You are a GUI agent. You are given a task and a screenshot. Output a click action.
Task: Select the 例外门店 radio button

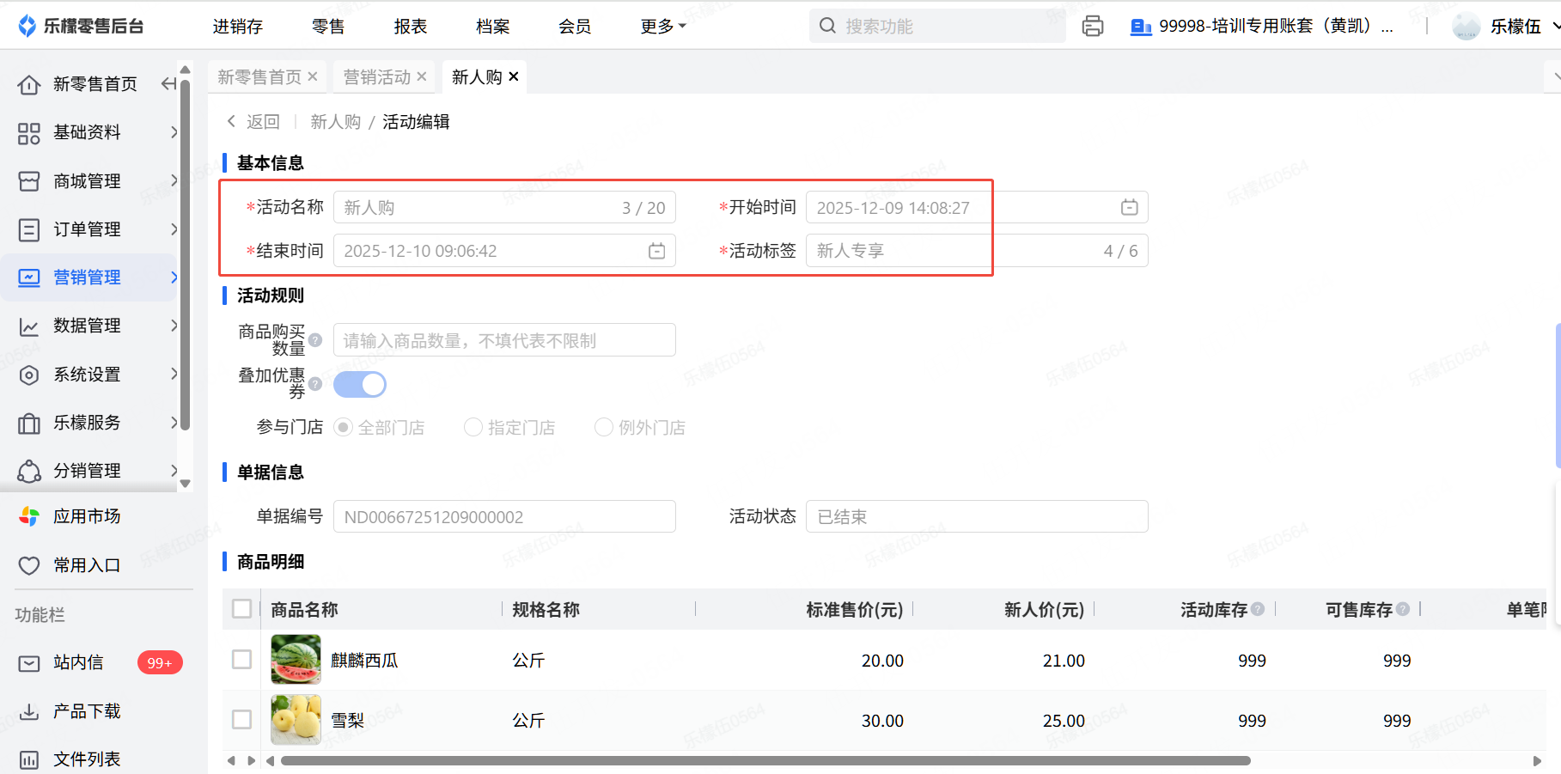(x=604, y=427)
